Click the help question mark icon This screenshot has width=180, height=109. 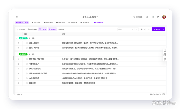click(x=165, y=51)
